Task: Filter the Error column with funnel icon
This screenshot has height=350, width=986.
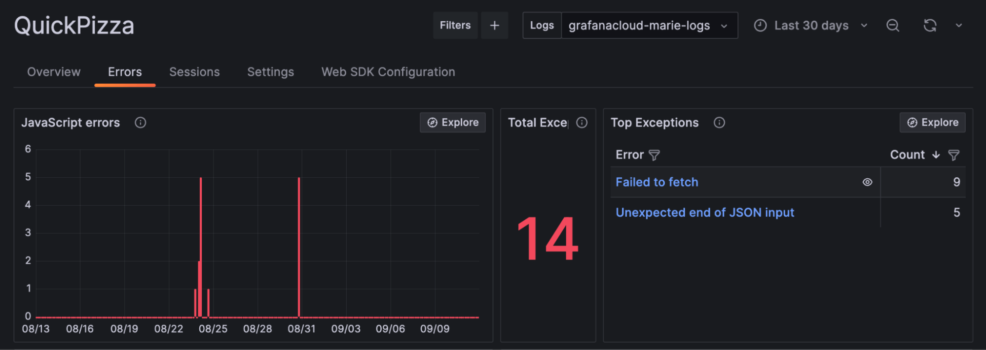Action: [x=654, y=155]
